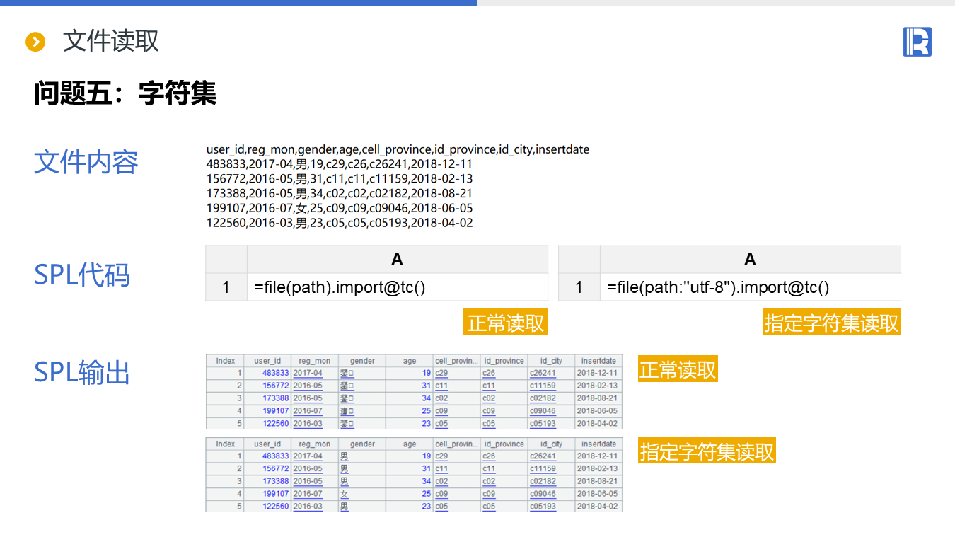The height and width of the screenshot is (537, 955).
Task: Open the c26241 link in the garbled table
Action: (x=543, y=373)
